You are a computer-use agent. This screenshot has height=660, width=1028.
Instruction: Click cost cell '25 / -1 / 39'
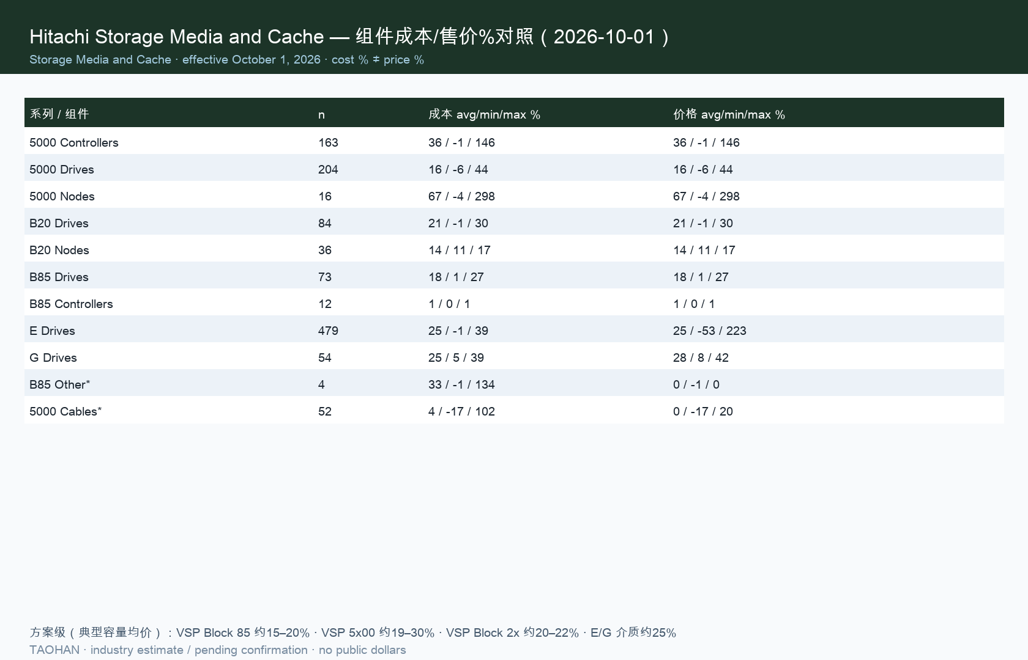[458, 331]
